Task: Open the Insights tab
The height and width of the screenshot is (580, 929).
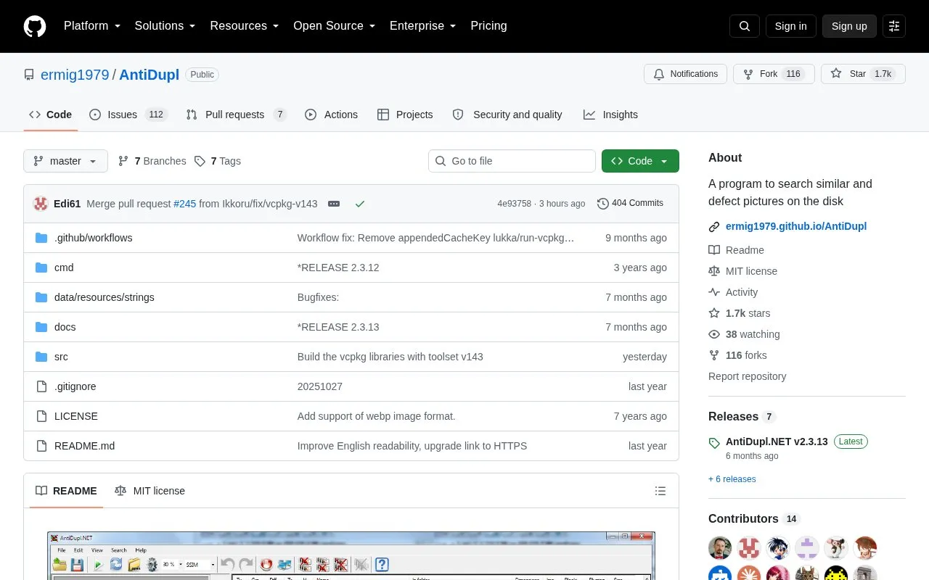Action: point(610,115)
